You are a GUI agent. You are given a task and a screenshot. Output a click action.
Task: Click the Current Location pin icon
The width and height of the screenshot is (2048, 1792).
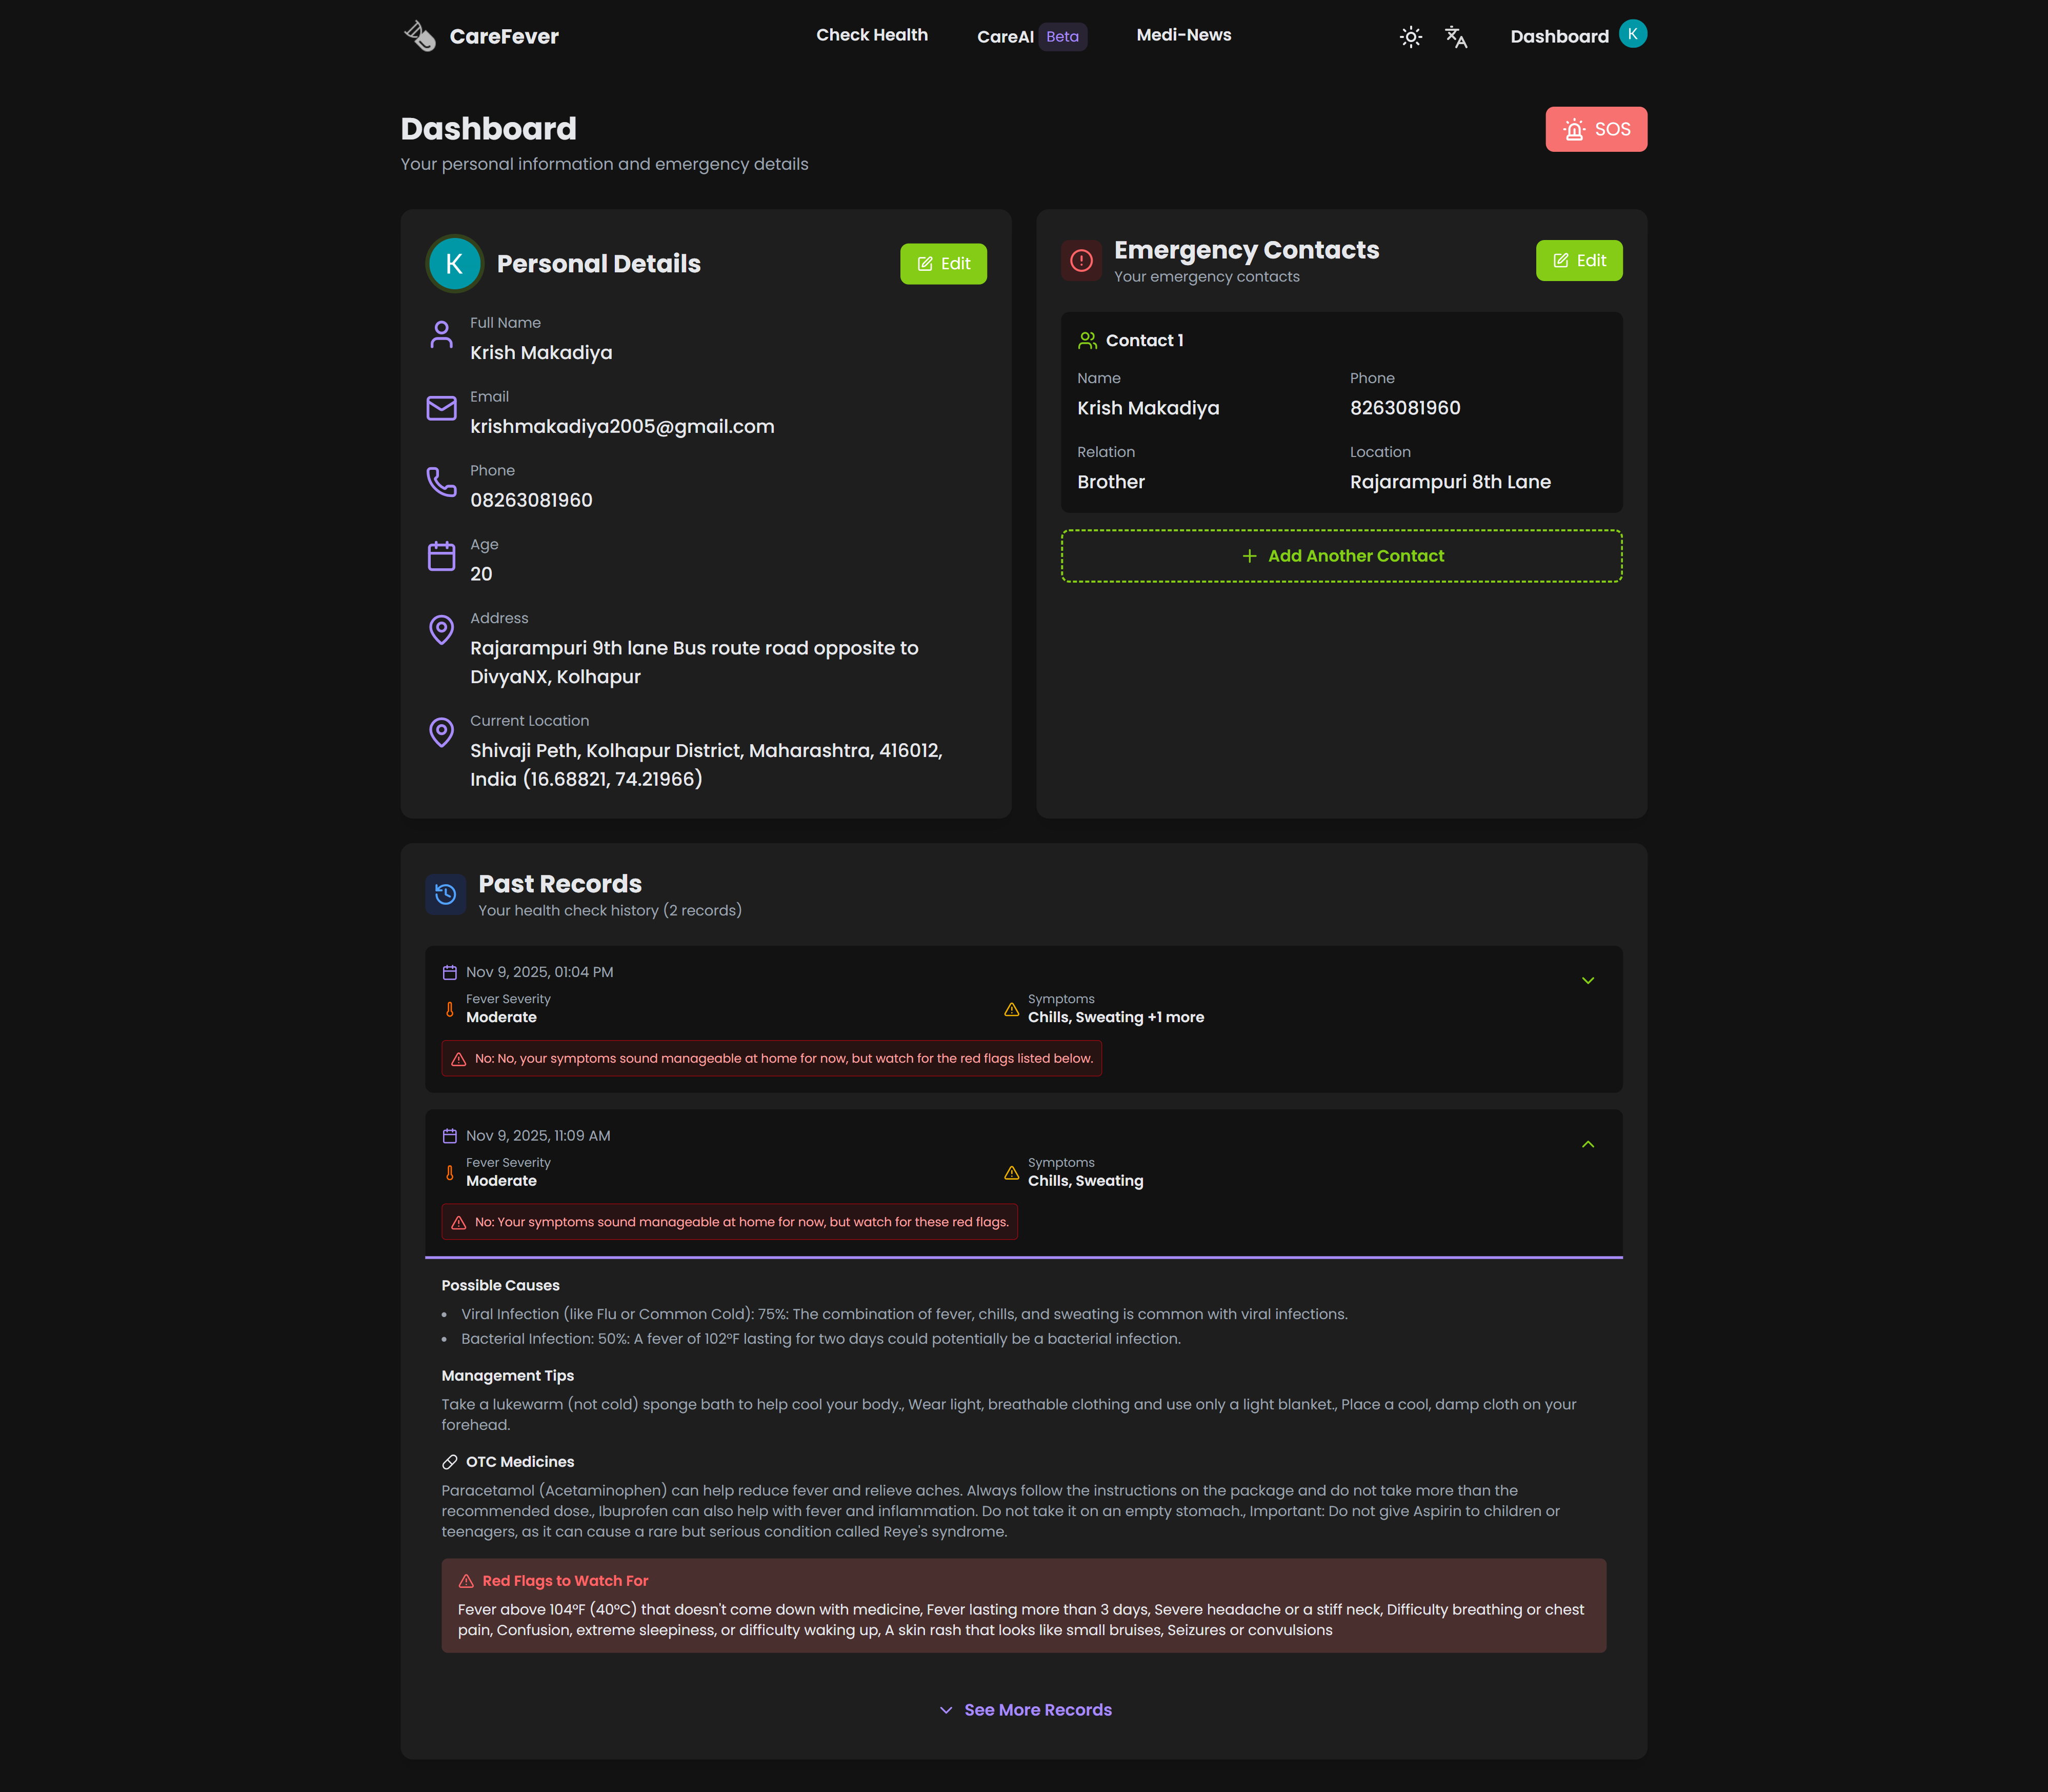441,732
